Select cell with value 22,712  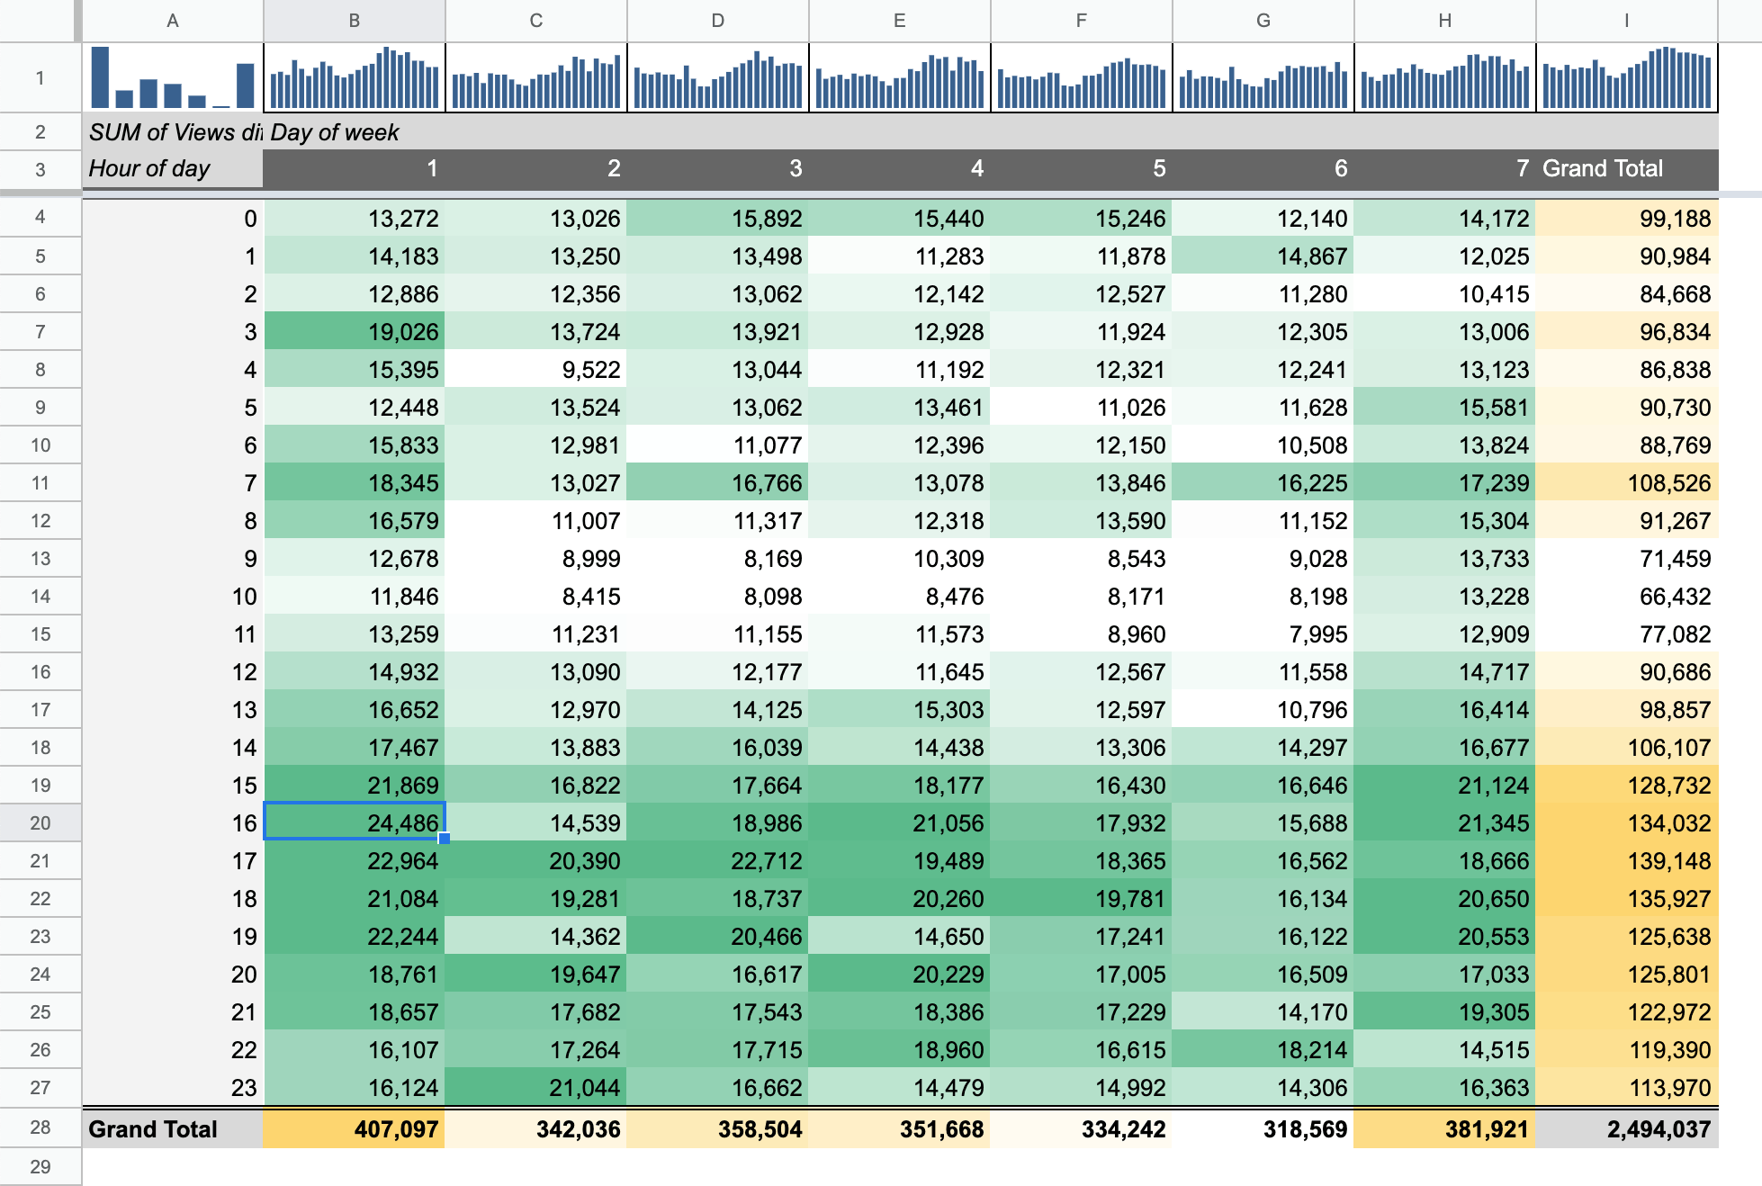(718, 860)
